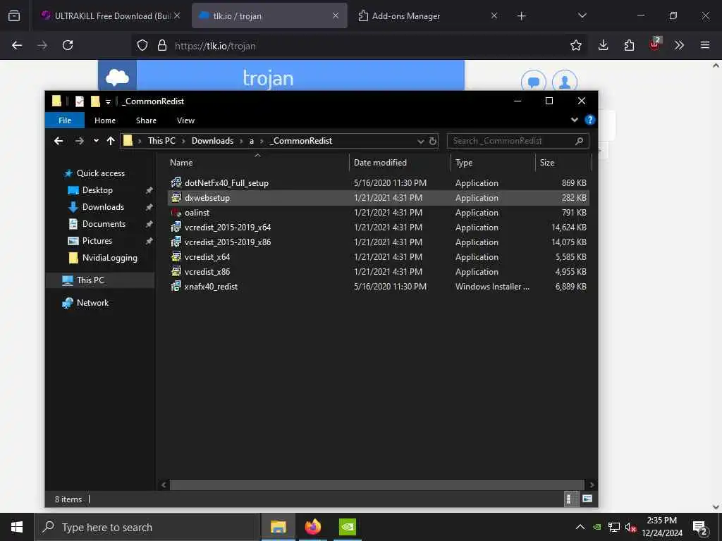Image resolution: width=722 pixels, height=541 pixels.
Task: Open the Share ribbon tab
Action: (x=146, y=120)
